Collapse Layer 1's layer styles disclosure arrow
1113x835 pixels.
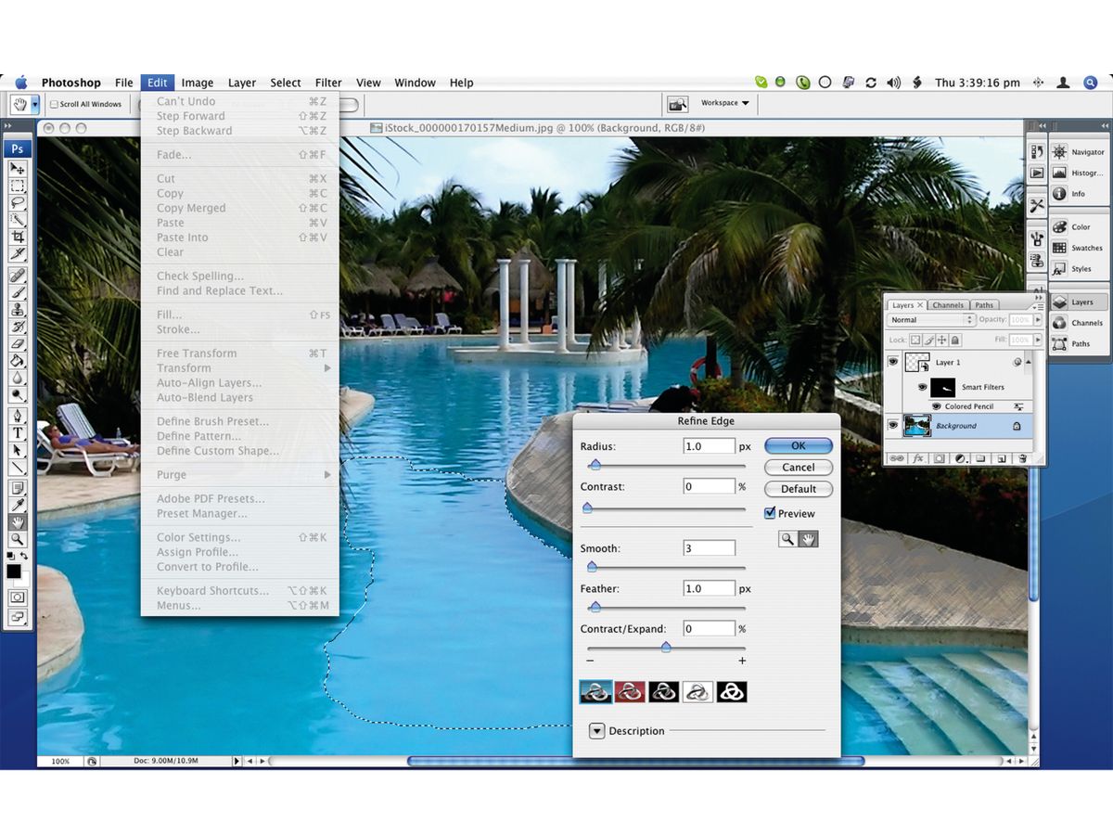pos(1029,362)
